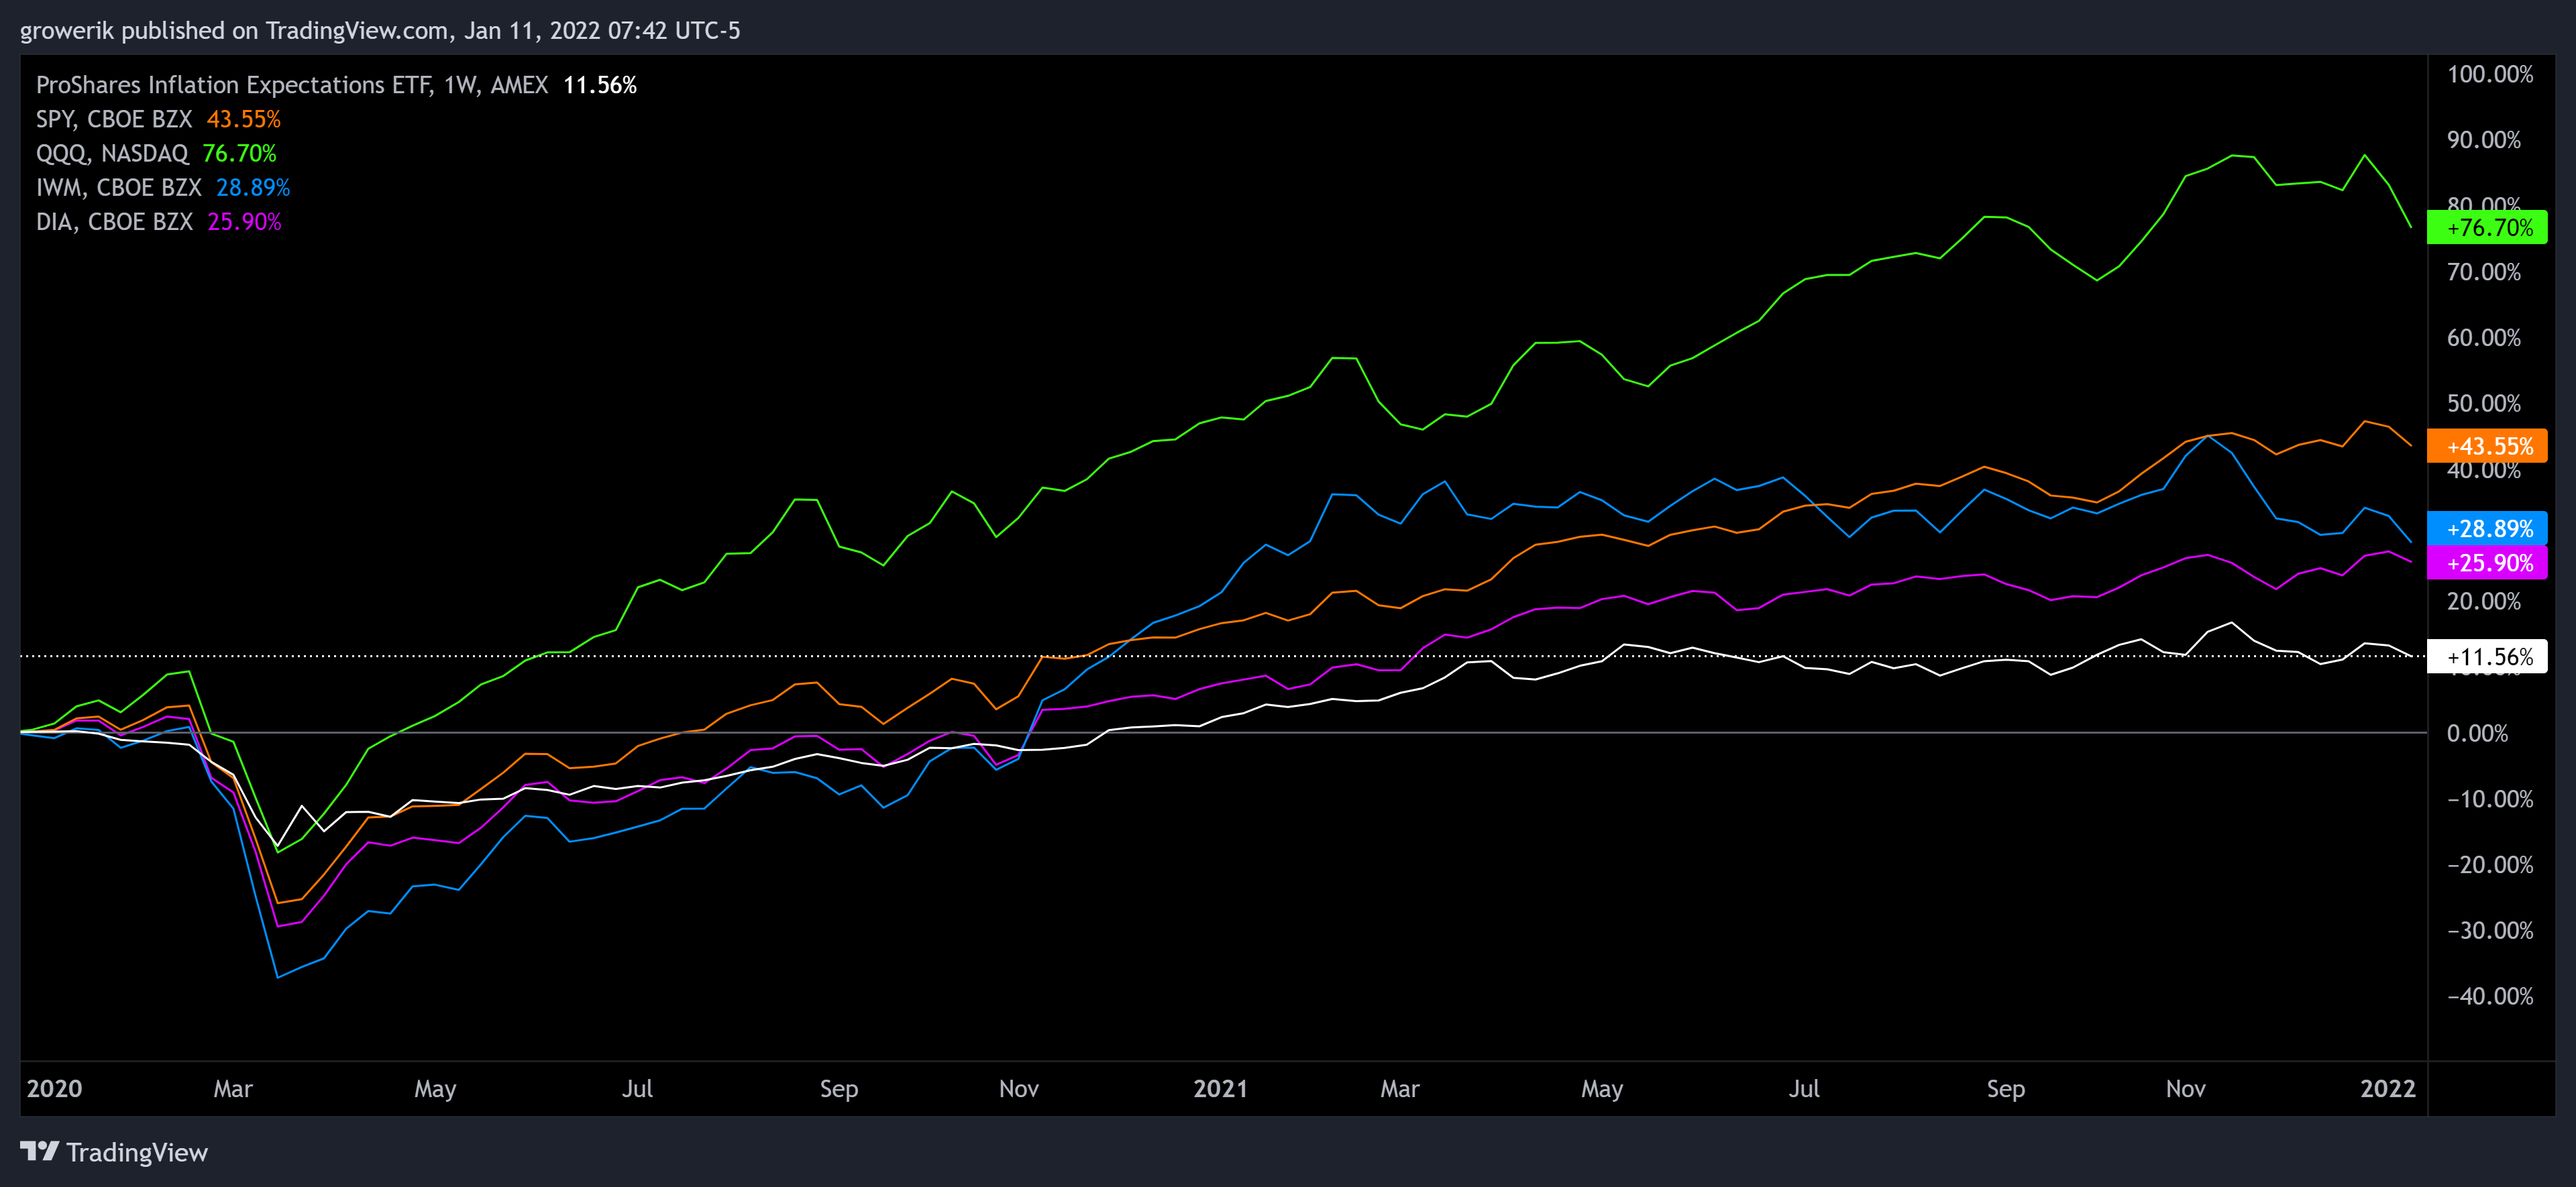The width and height of the screenshot is (2576, 1187).
Task: Click the 100.00% price scale label
Action: tap(2490, 74)
